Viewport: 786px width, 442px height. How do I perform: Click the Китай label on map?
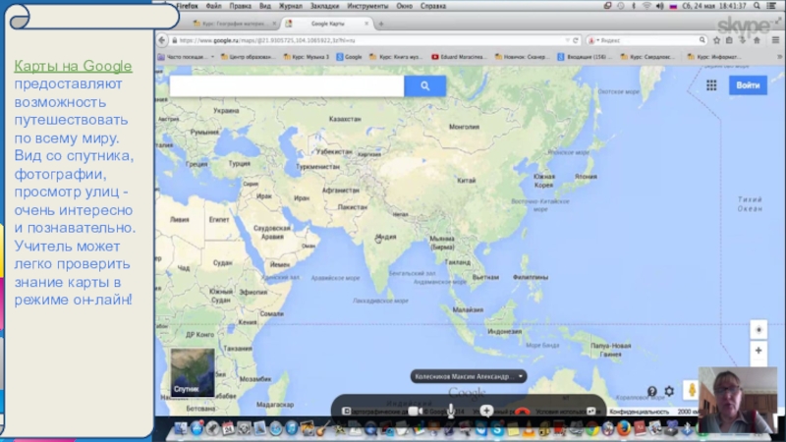click(x=466, y=181)
